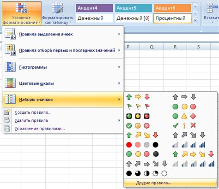Screen dimensions: 219x189
Task: Select the Процентный cell style
Action: tap(172, 18)
